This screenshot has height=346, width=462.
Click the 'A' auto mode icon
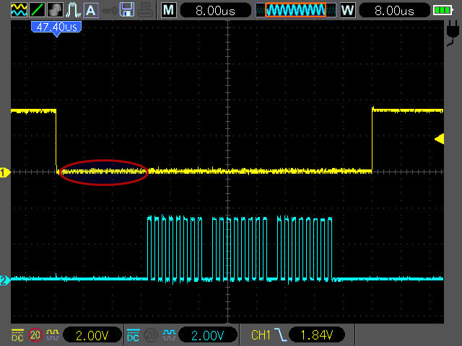[91, 10]
